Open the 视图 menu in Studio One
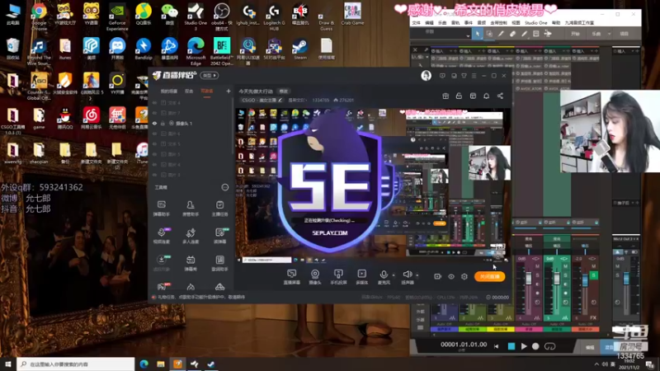Viewport: 660px width, 371px height. pos(516,23)
